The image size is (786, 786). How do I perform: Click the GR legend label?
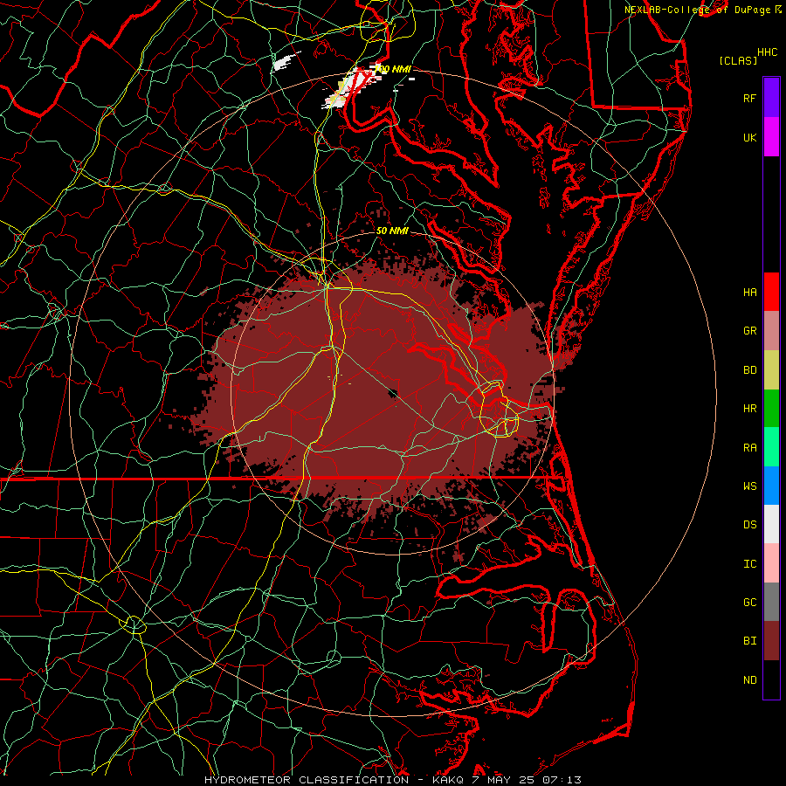pyautogui.click(x=749, y=331)
